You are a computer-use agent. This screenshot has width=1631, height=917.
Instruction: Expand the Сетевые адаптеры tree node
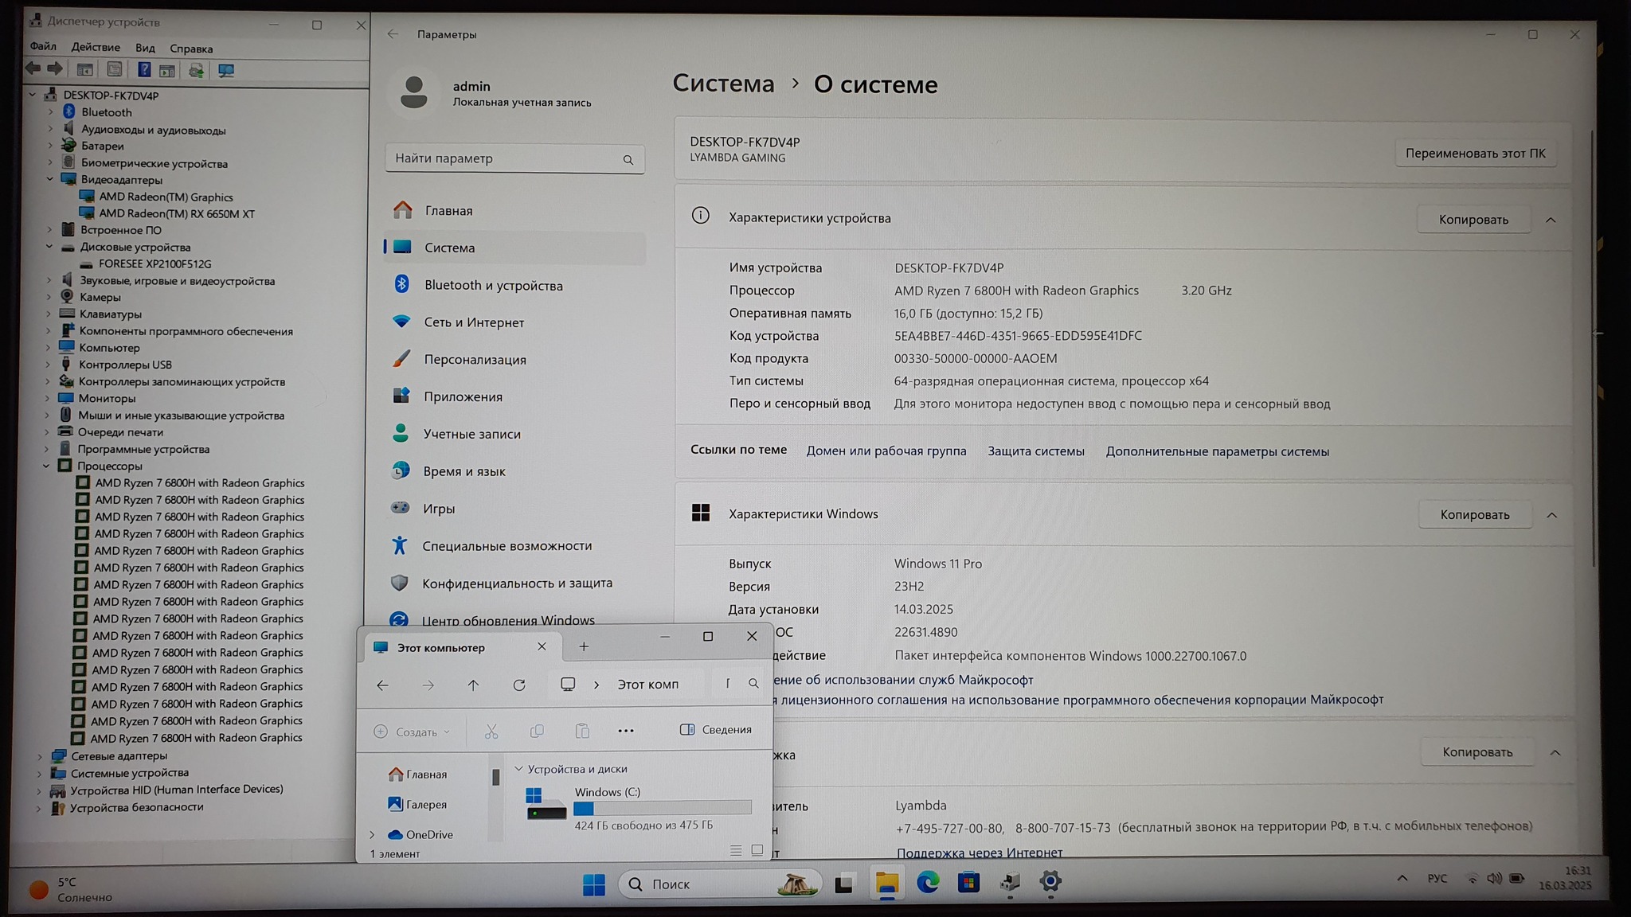(x=40, y=756)
